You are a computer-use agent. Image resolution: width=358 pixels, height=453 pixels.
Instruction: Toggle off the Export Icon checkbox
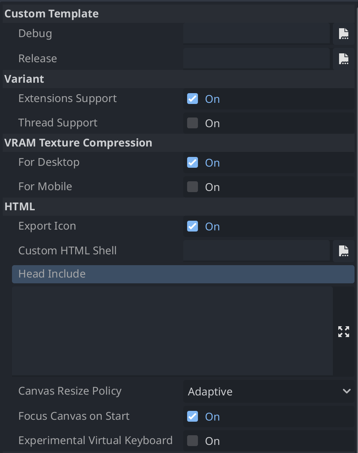point(193,226)
